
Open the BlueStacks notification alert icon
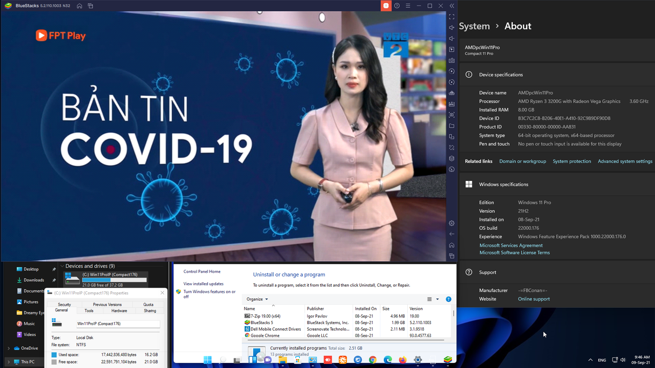click(x=386, y=6)
